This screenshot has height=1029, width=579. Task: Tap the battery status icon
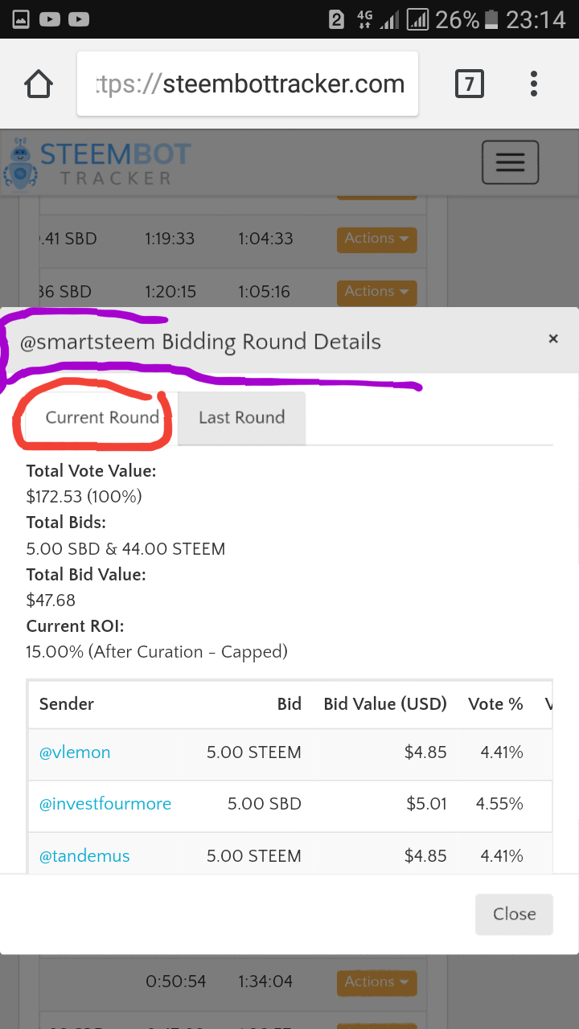pyautogui.click(x=492, y=18)
